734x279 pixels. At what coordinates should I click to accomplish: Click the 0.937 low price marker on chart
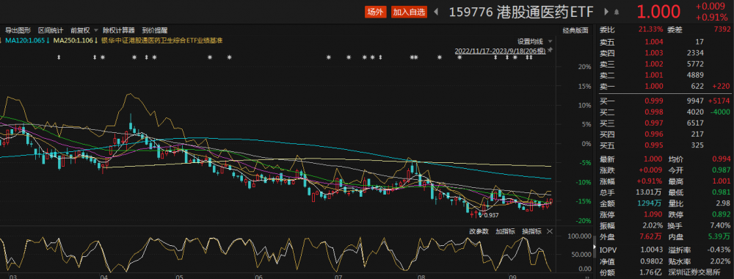tap(491, 215)
